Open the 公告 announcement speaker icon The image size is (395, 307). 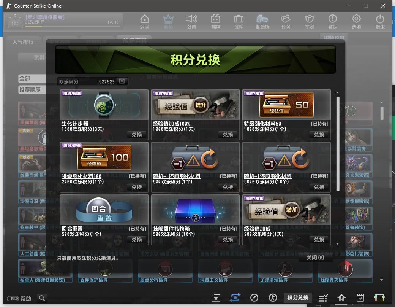191,22
